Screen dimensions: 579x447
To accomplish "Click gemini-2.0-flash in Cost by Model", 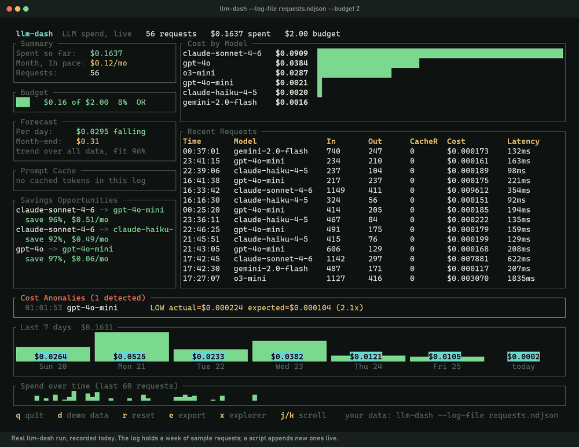I will 219,102.
